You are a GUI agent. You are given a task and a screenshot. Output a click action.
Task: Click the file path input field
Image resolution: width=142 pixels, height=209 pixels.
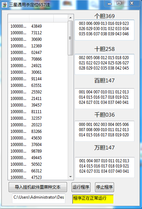39,198
